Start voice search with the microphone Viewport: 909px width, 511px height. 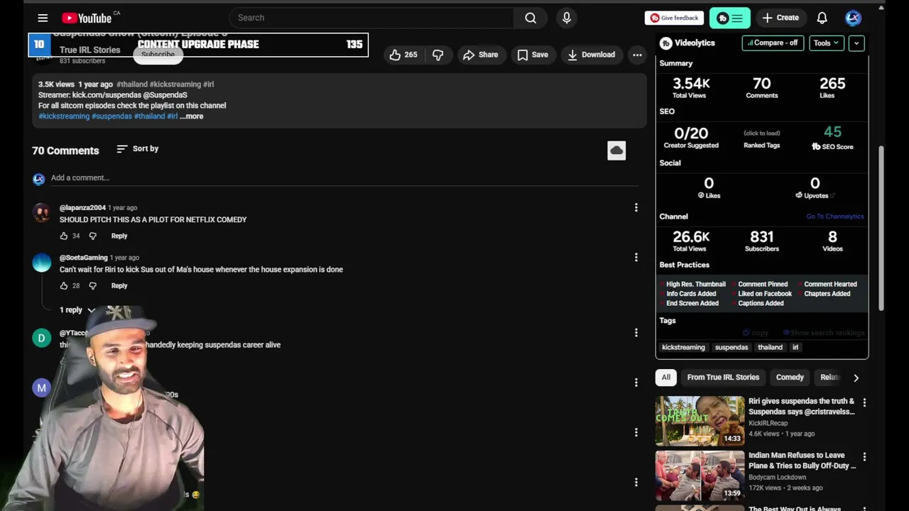(x=567, y=18)
